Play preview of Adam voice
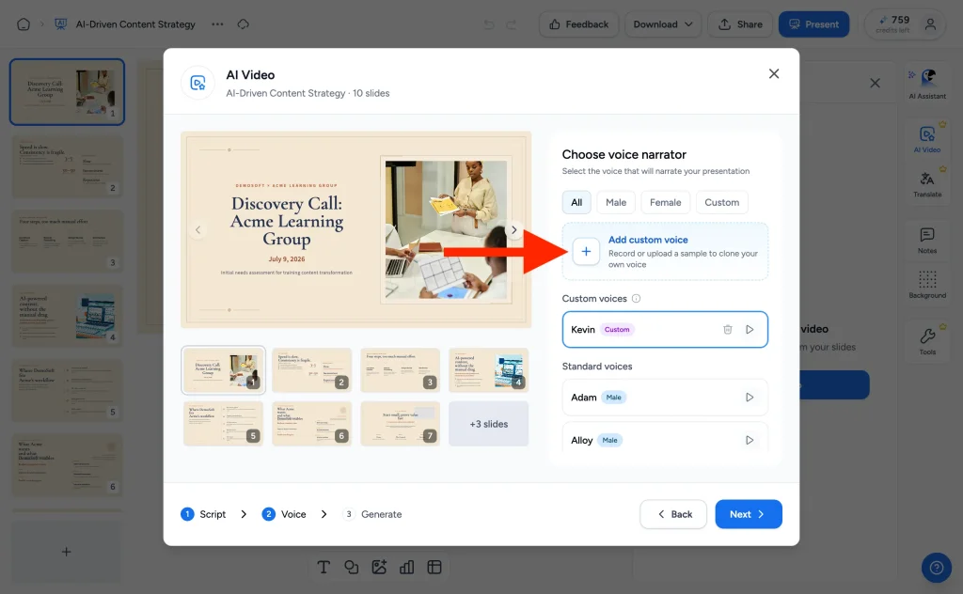963x594 pixels. point(750,397)
